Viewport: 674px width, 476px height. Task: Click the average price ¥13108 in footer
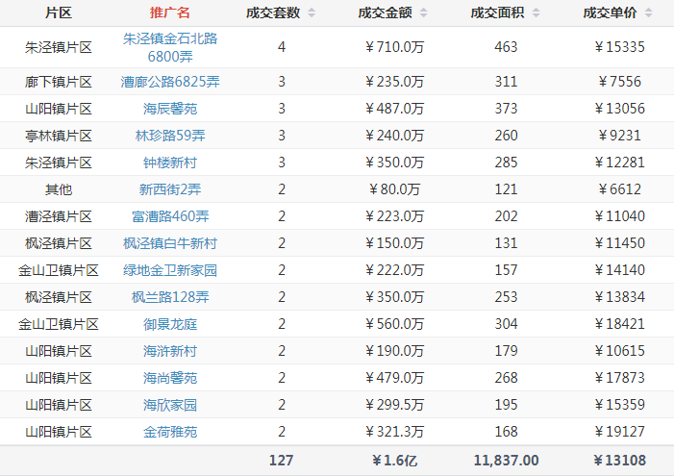619,461
